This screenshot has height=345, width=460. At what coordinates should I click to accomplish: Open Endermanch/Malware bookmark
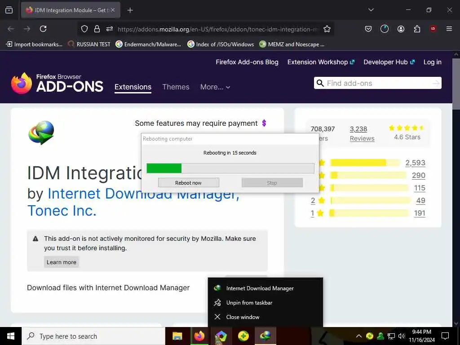click(148, 44)
